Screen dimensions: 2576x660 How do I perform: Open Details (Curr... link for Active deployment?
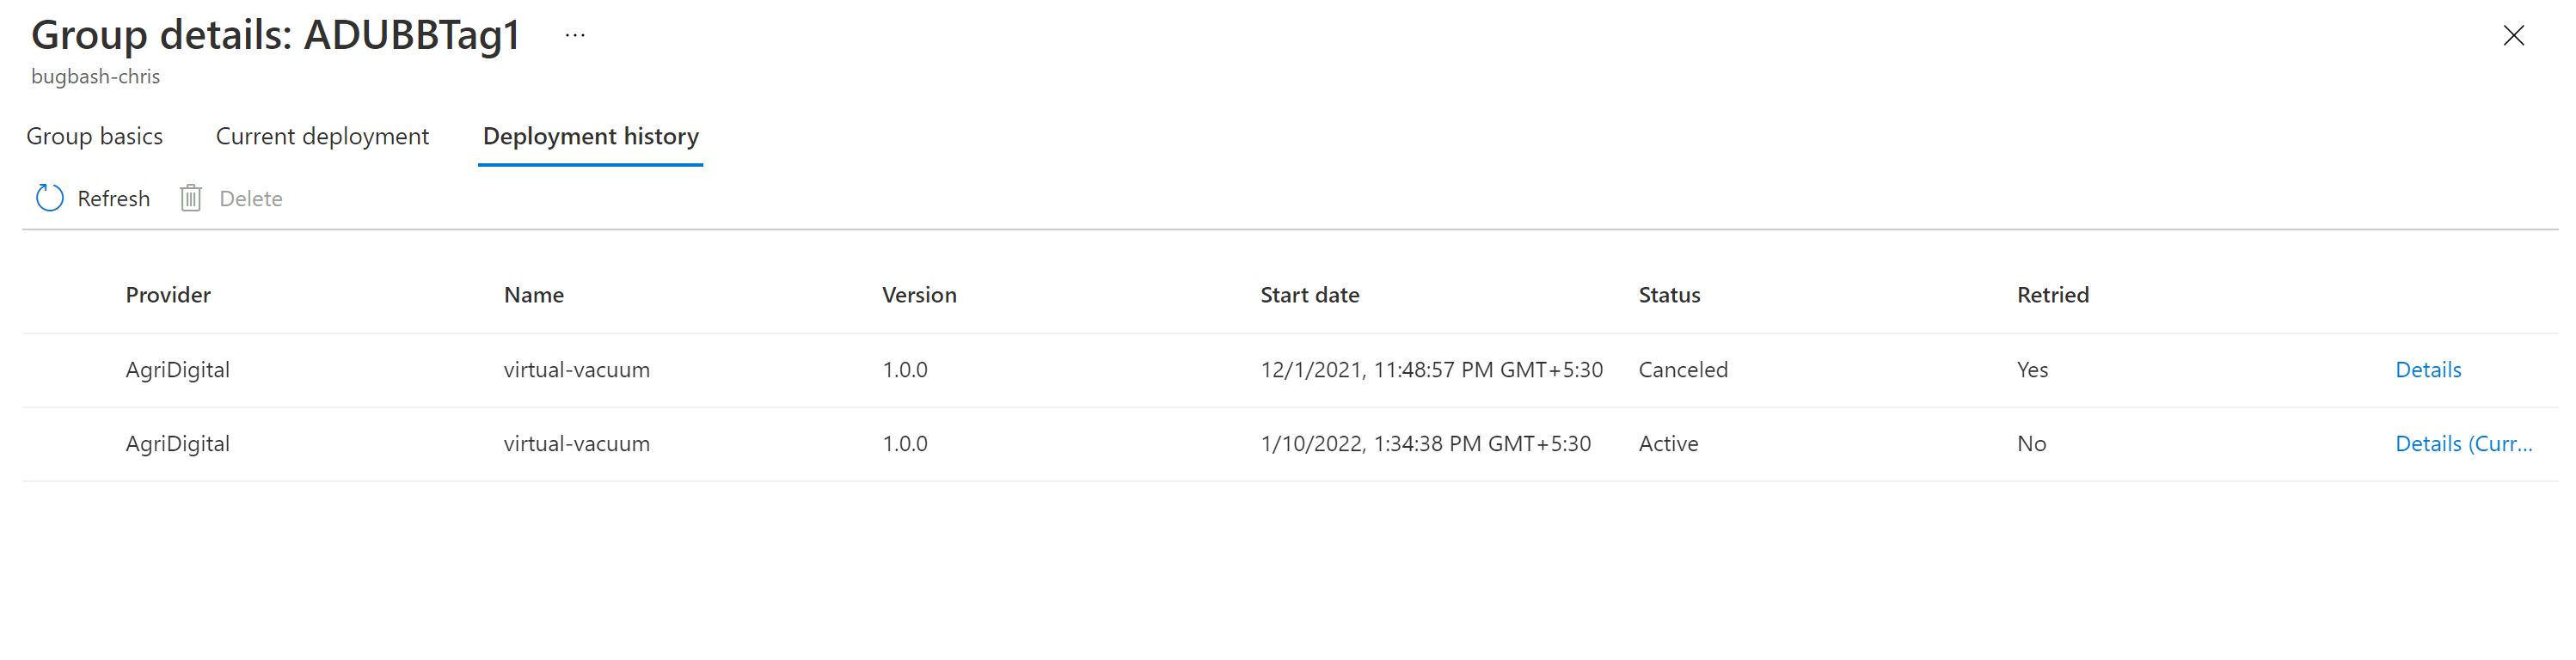point(2464,444)
